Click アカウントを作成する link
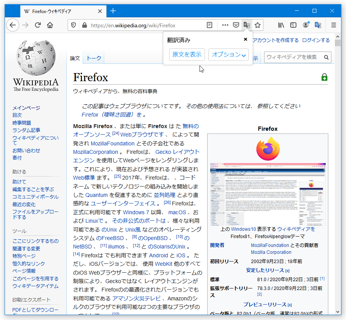346x320 pixels. tap(275, 40)
